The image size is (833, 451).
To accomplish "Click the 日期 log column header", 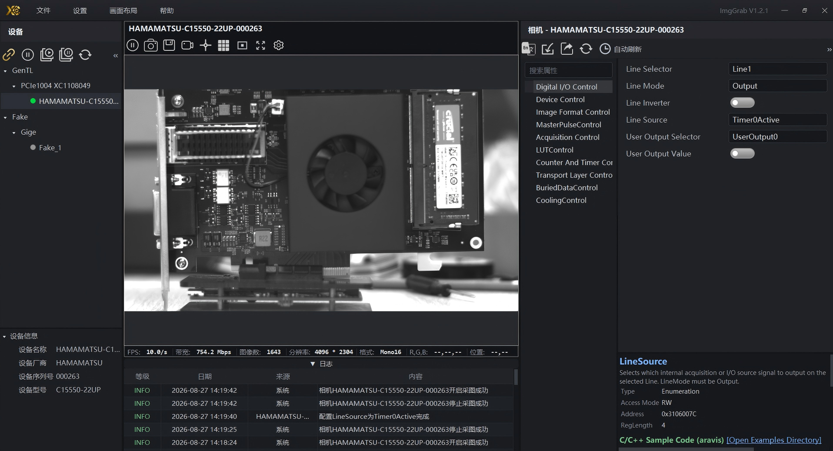I will coord(205,377).
